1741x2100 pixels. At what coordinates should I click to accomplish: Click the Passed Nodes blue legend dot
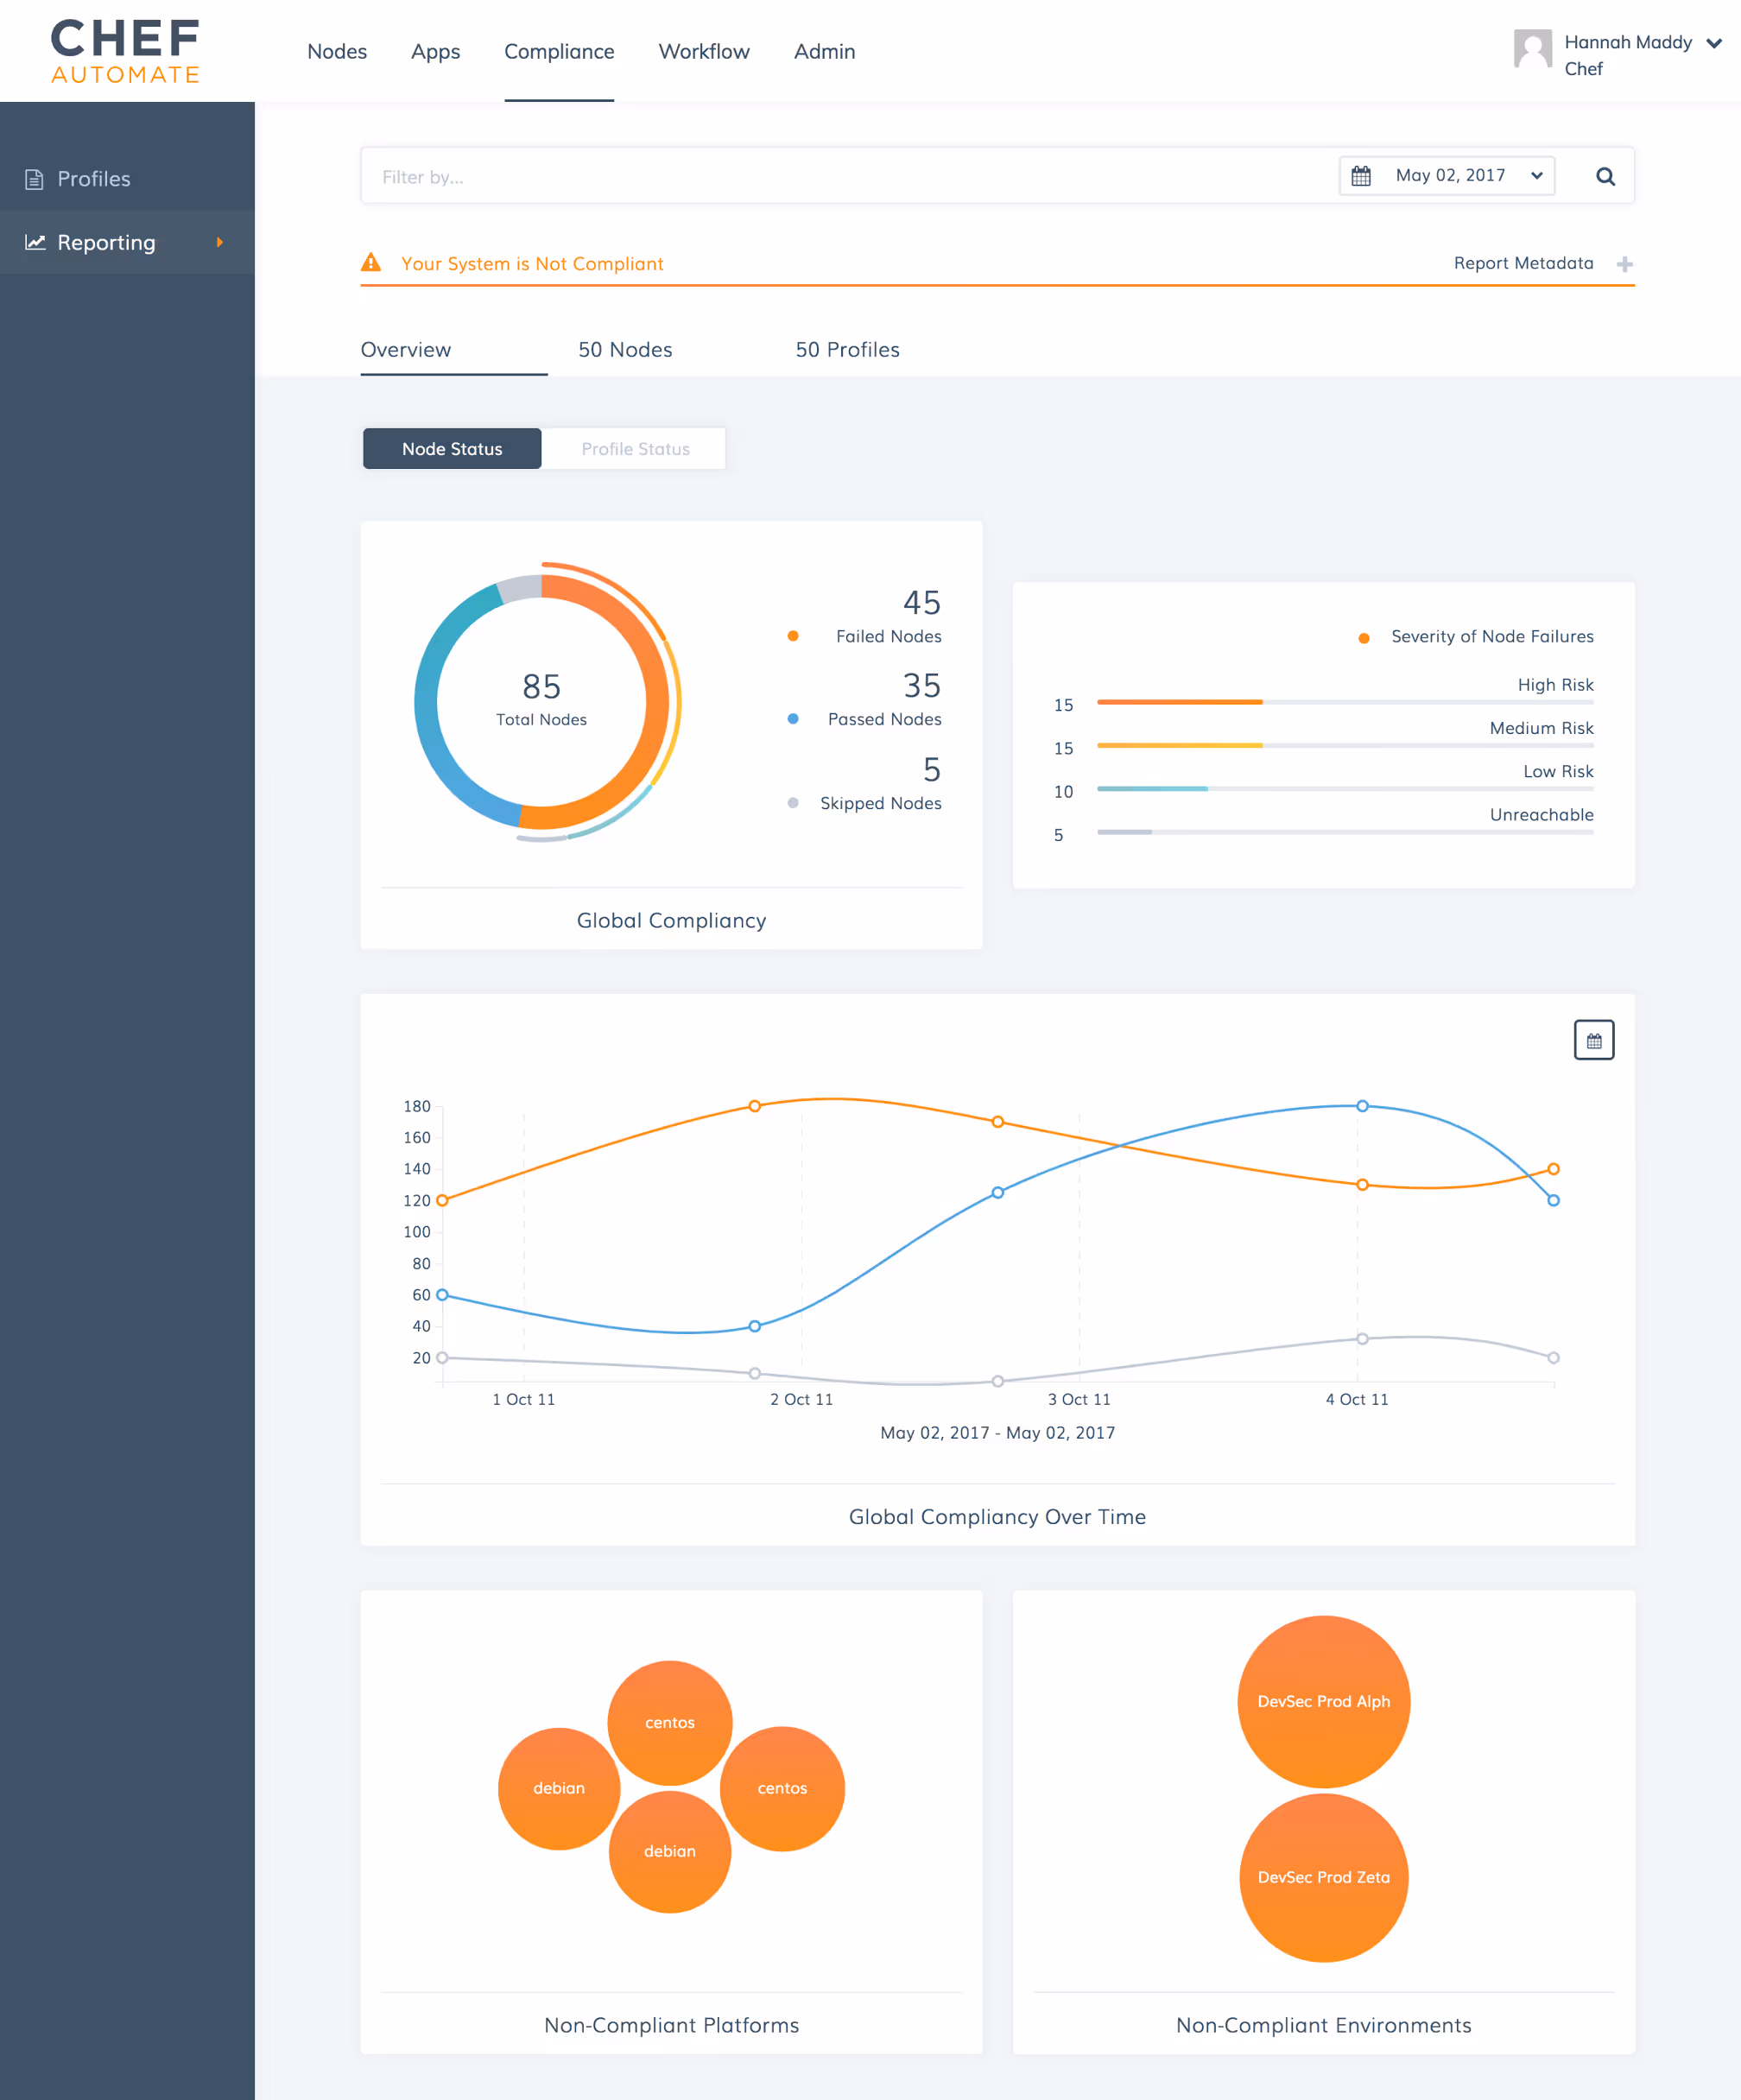[x=793, y=719]
